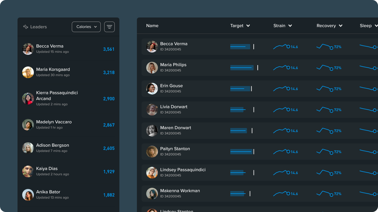Click Lindsey Passaquindici's 72% recovery value
This screenshot has height=212, width=378.
coord(338,172)
